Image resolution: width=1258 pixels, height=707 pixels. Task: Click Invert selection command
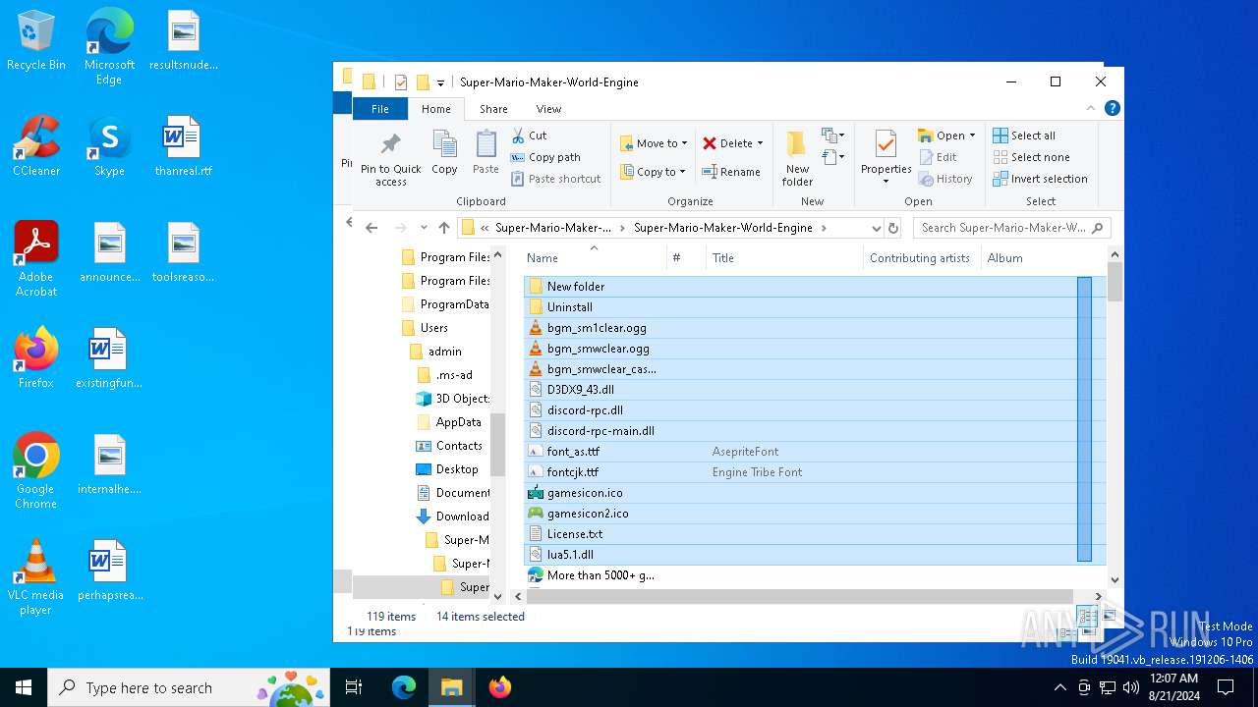click(1040, 179)
